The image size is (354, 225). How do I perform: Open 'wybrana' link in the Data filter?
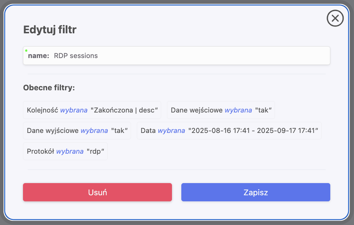click(171, 130)
